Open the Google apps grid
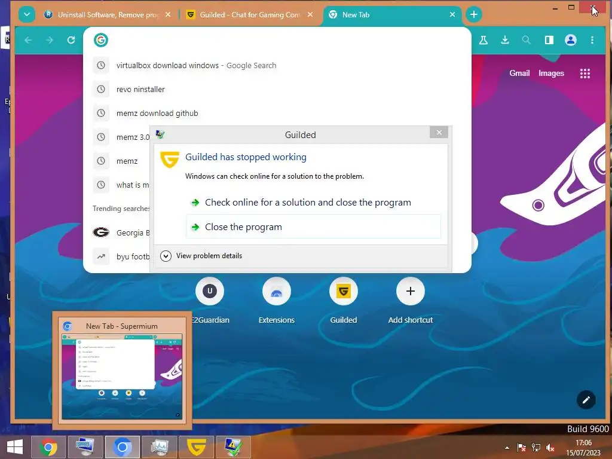 585,74
